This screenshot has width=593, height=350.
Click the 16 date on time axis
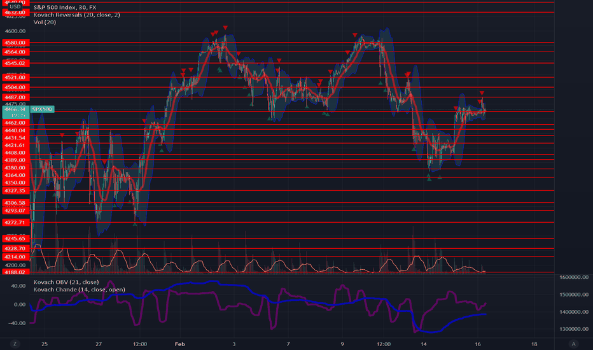478,344
